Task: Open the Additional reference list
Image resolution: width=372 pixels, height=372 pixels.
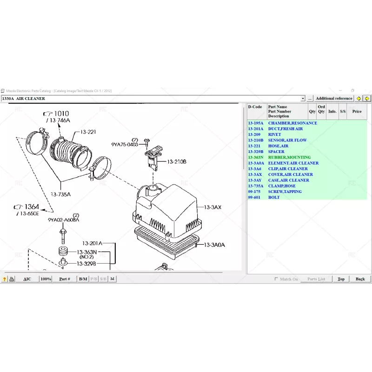Action: coord(333,98)
